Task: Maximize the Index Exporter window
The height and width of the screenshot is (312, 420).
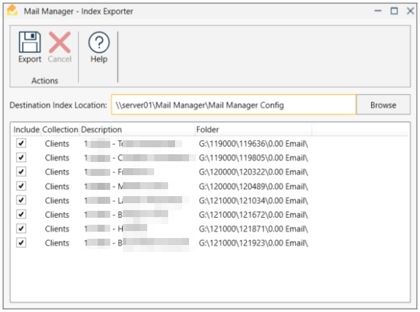Action: click(394, 10)
